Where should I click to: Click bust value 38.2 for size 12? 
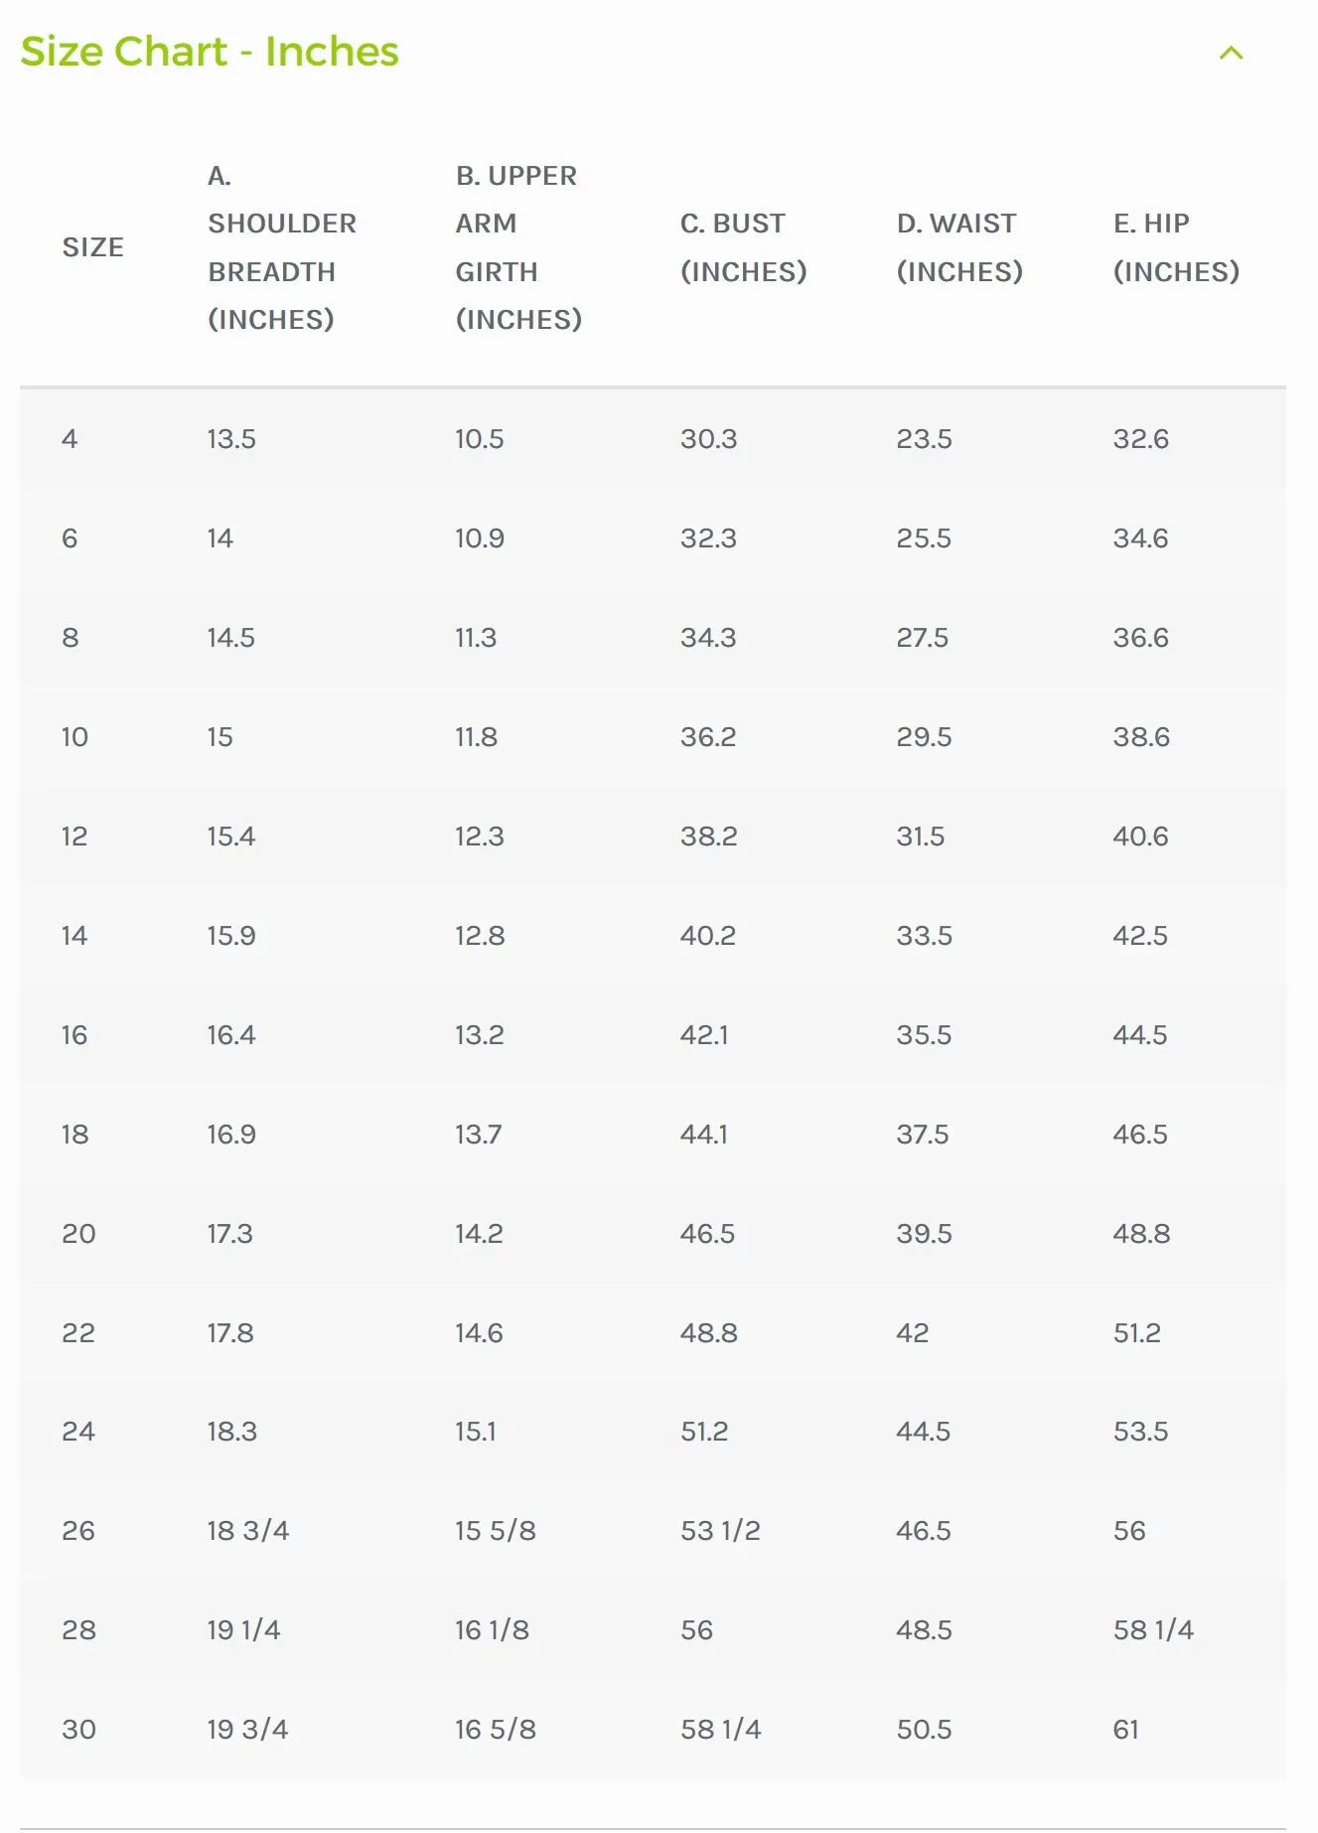click(709, 837)
